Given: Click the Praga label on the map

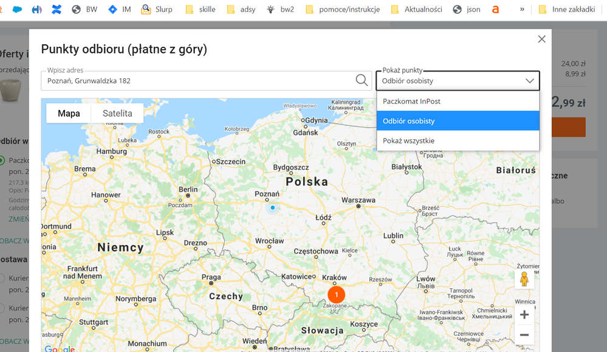Looking at the screenshot, I should (x=211, y=277).
